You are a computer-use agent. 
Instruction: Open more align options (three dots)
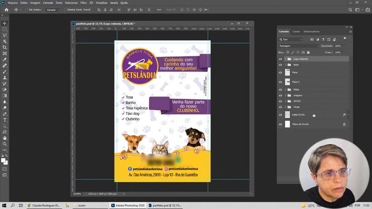click(159, 10)
